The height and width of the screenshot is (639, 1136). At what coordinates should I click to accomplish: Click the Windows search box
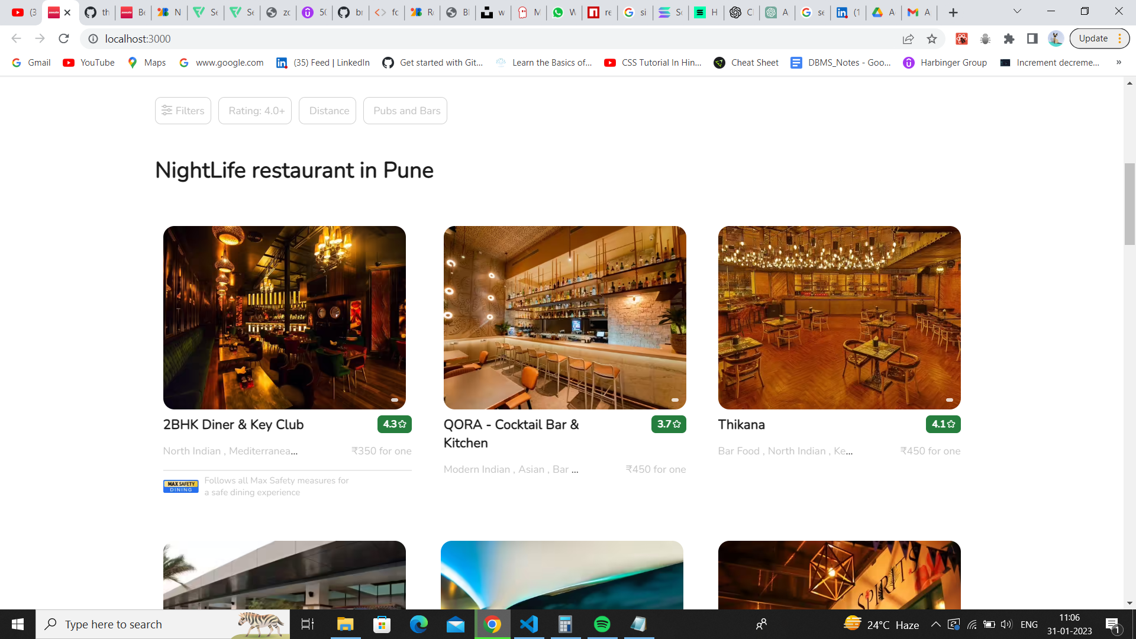[x=148, y=624]
